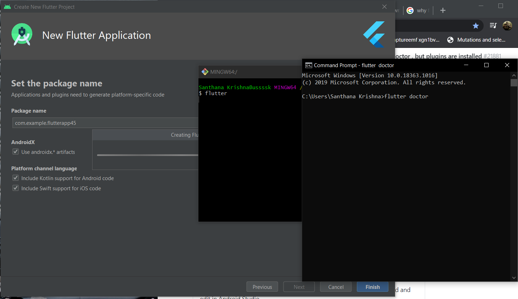Open the Chrome media playlist icon
Screen dimensions: 518x299
point(493,25)
